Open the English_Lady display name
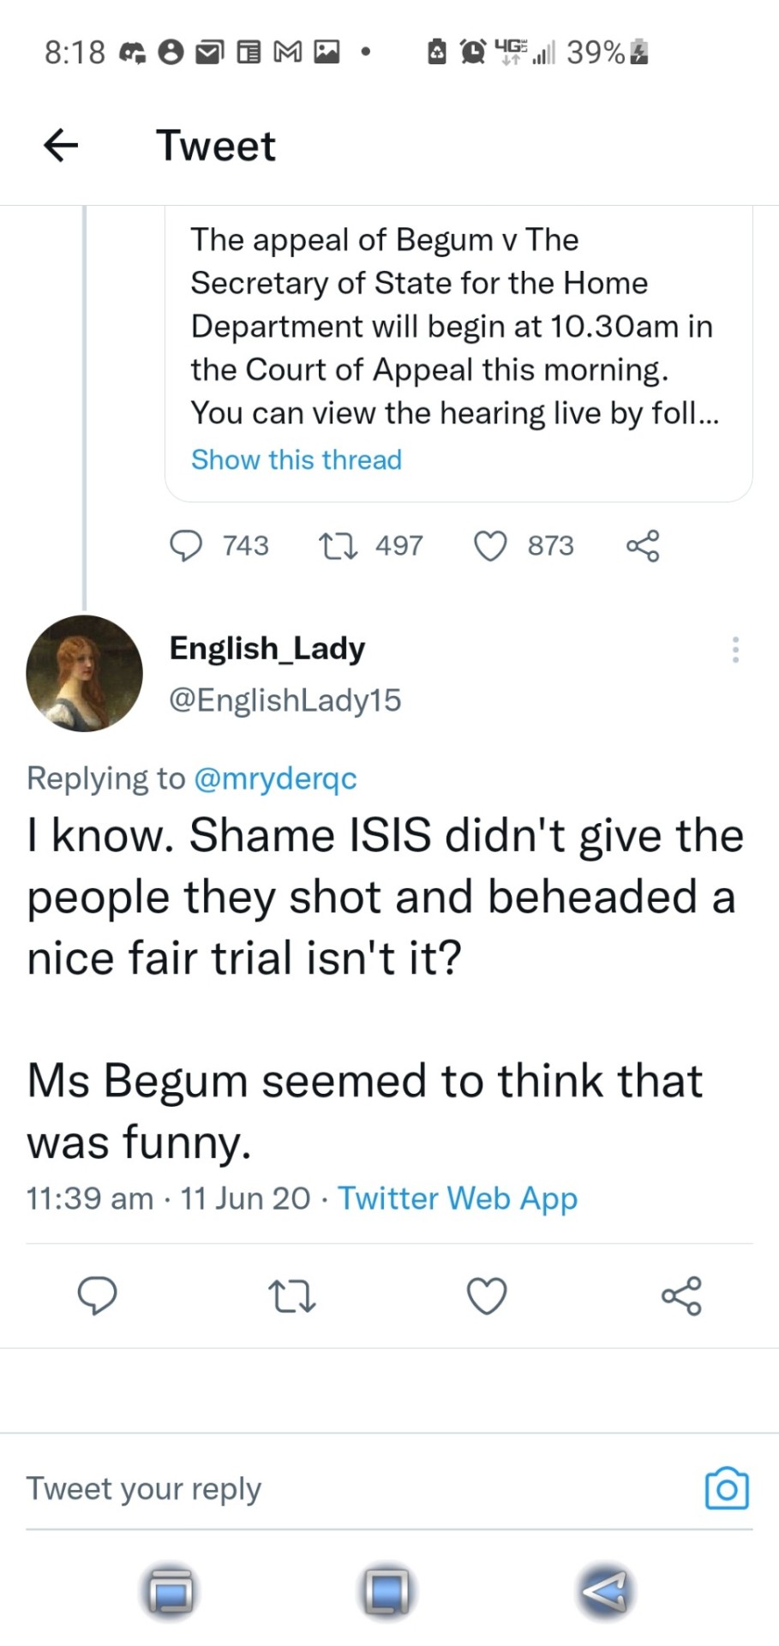This screenshot has height=1646, width=779. tap(267, 648)
